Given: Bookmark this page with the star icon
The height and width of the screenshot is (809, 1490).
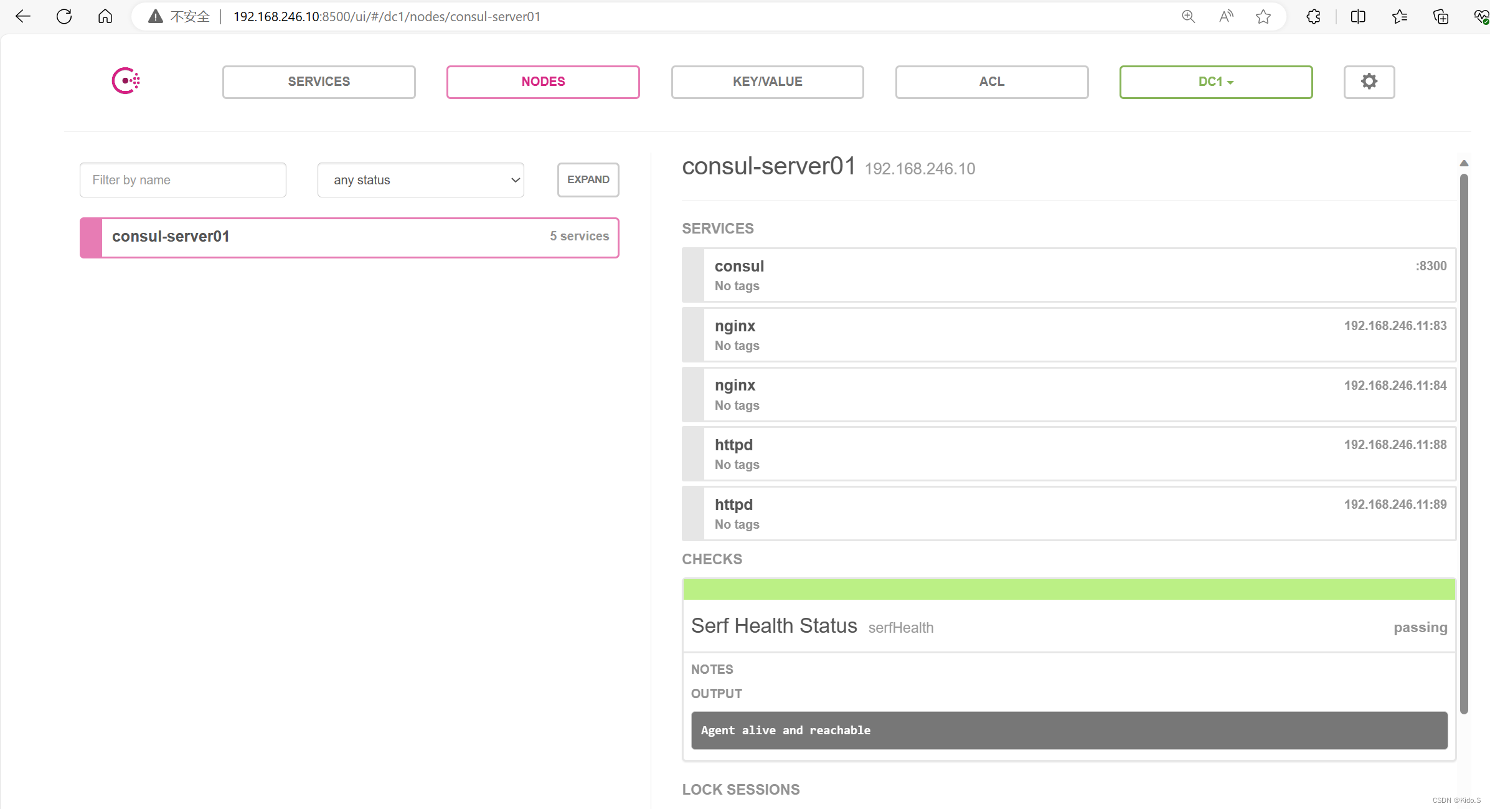Looking at the screenshot, I should pos(1263,17).
